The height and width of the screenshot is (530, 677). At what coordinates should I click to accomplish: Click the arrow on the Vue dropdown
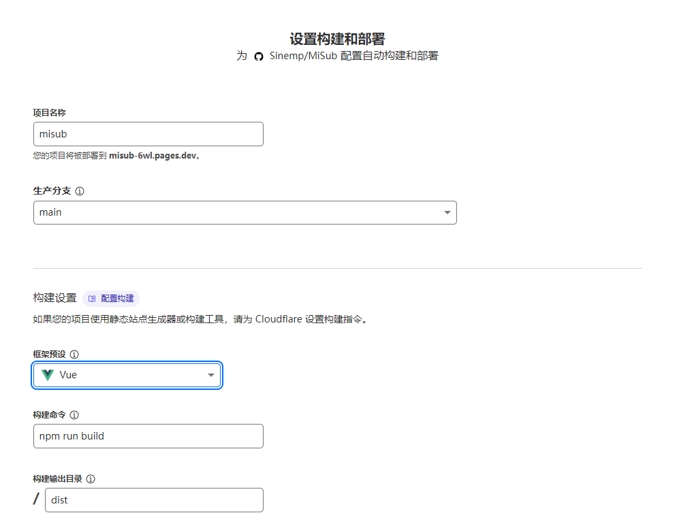click(x=211, y=375)
